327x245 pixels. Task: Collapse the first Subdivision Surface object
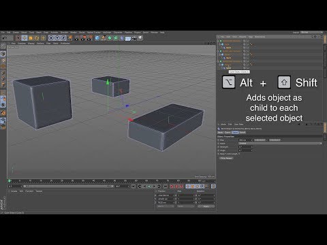click(x=218, y=41)
